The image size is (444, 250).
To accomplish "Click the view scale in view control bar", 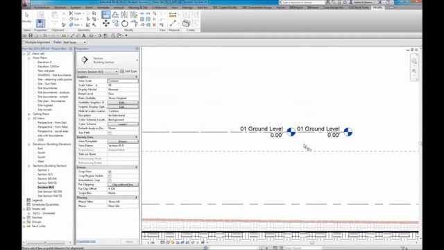I will [151, 242].
